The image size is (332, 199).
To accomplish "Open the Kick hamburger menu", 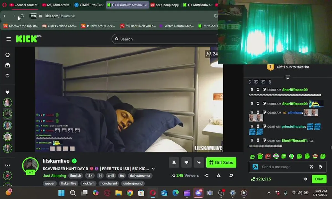I will 9,39.
